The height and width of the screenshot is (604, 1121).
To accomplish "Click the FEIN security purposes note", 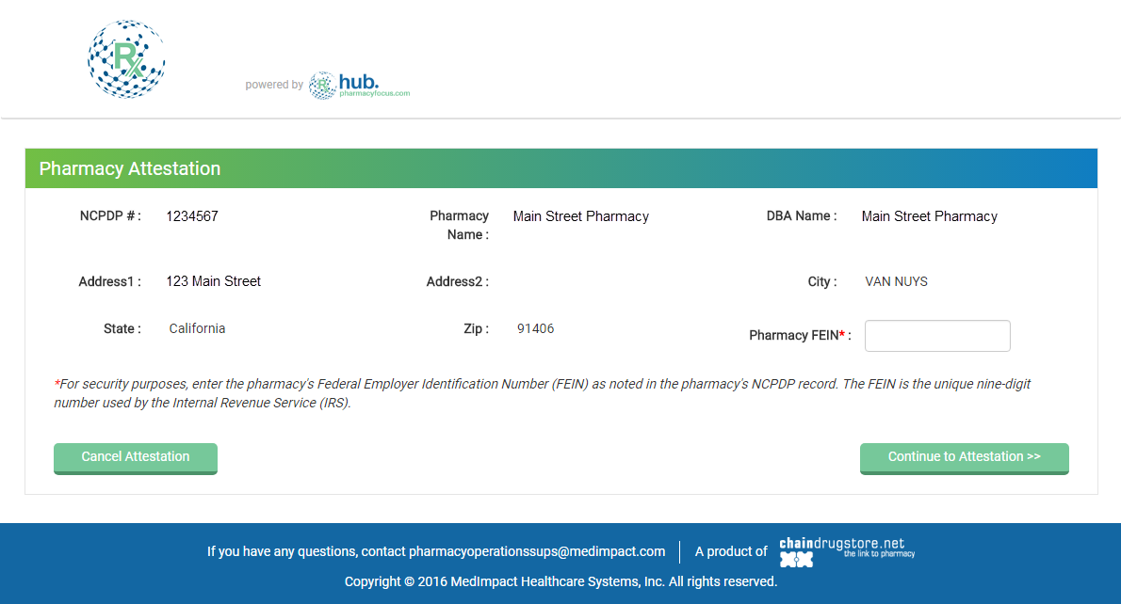I will coord(542,393).
